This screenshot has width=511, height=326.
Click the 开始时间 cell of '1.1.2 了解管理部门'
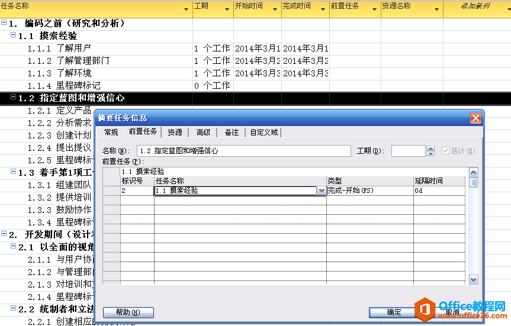tap(258, 61)
